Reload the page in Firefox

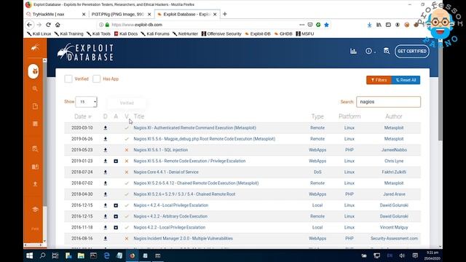click(x=49, y=25)
